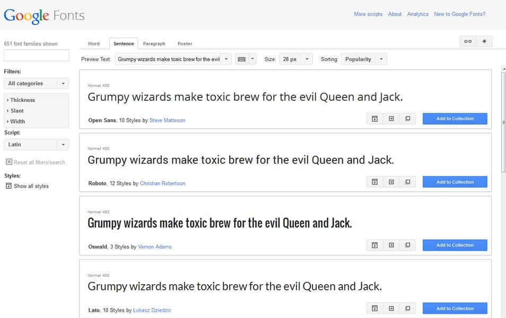This screenshot has width=506, height=318.
Task: Open the pop-out preview icon for Oswald
Action: pyautogui.click(x=407, y=245)
